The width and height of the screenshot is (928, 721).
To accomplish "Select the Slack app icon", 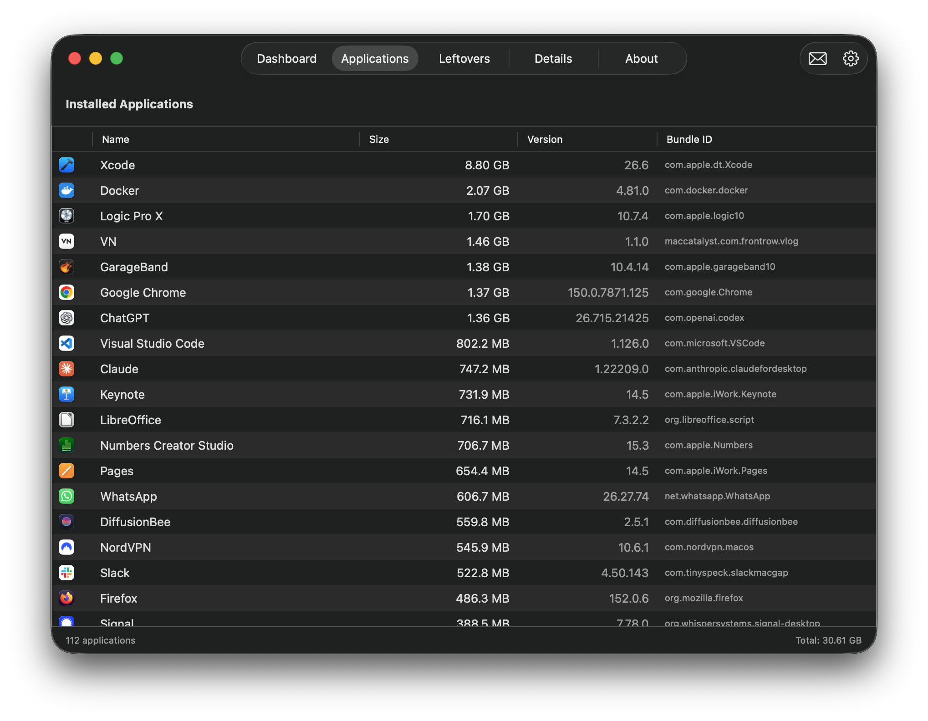I will coord(66,573).
